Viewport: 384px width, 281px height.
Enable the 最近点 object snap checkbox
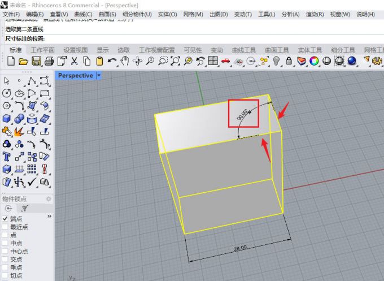pos(5,226)
